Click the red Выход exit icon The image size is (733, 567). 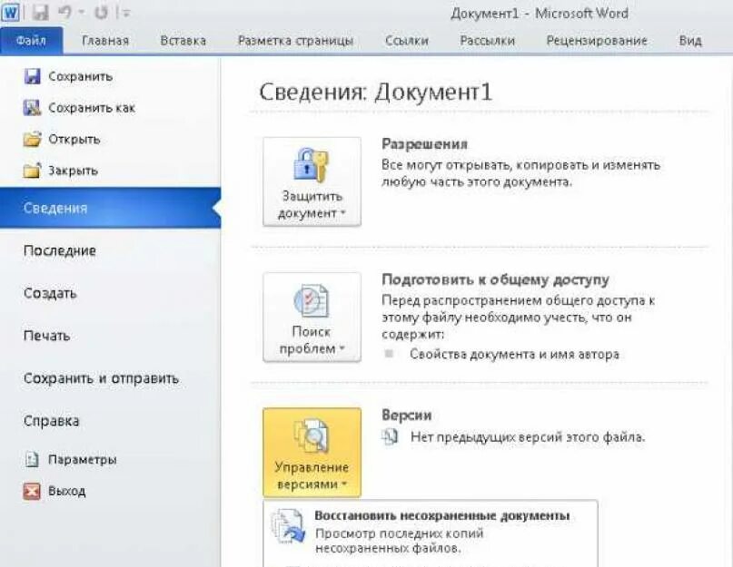point(32,491)
